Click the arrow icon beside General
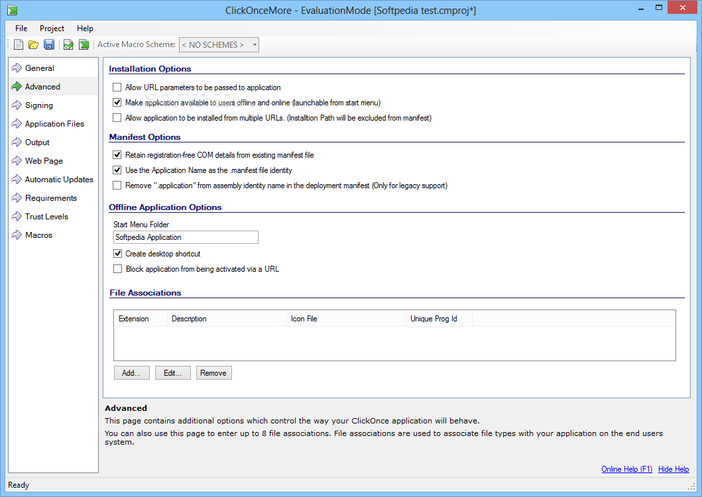 pos(17,68)
